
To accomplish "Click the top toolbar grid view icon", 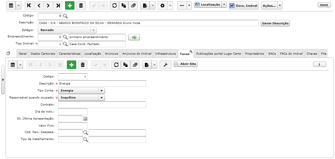I will (x=11, y=6).
